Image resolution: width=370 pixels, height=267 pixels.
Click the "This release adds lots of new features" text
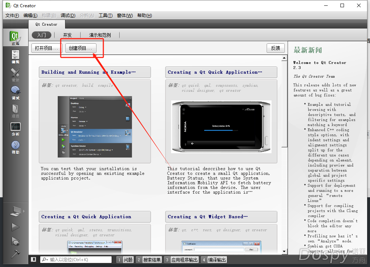(x=325, y=90)
